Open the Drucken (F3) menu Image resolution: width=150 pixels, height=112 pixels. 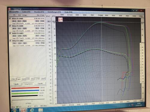(39, 12)
